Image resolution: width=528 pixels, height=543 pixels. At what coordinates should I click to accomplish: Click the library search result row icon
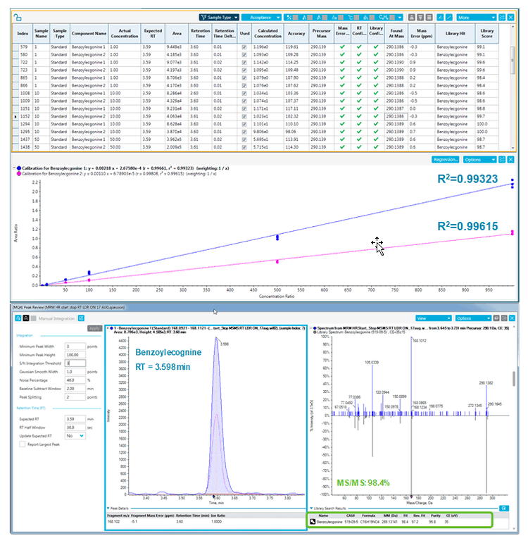click(x=313, y=523)
